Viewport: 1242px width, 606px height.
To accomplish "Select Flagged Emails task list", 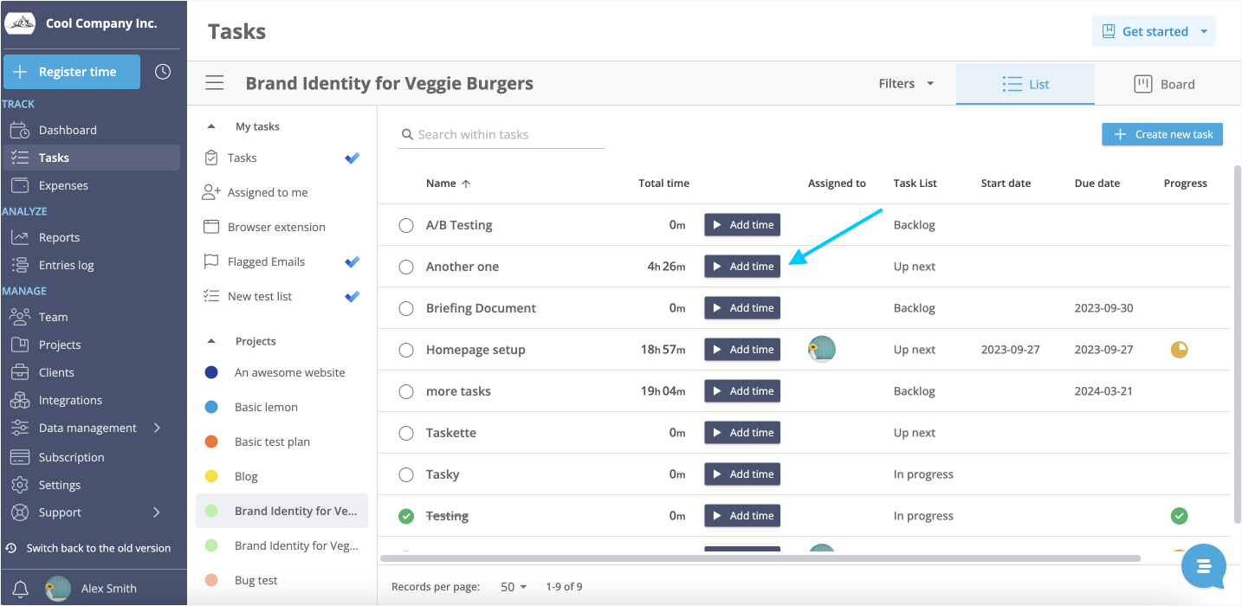I will (266, 261).
